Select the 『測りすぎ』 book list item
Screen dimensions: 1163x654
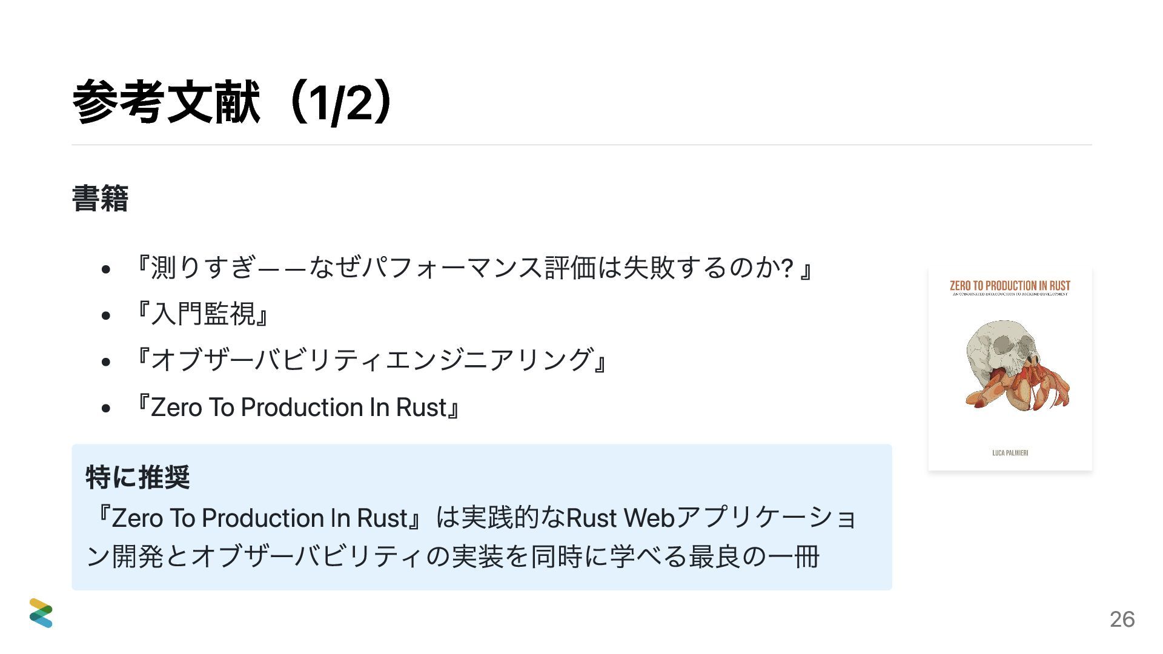474,268
